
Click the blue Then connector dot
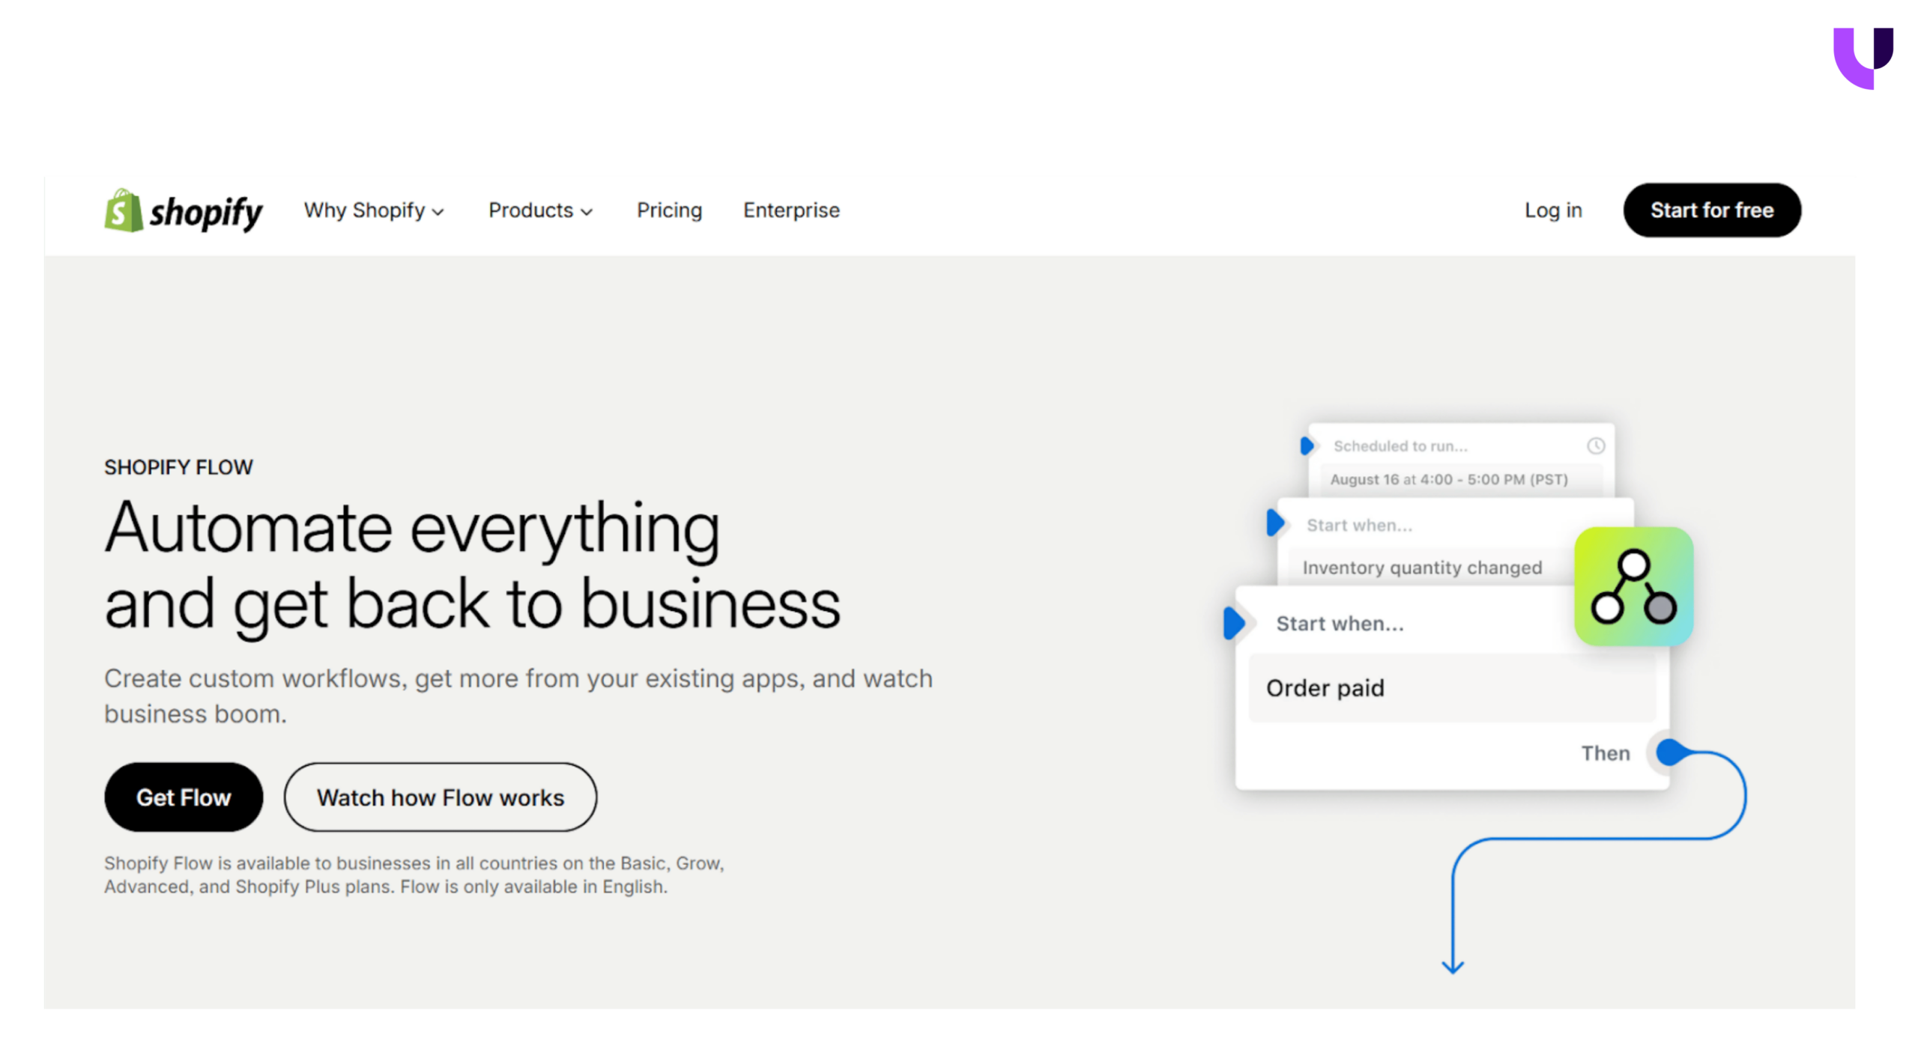[1668, 752]
